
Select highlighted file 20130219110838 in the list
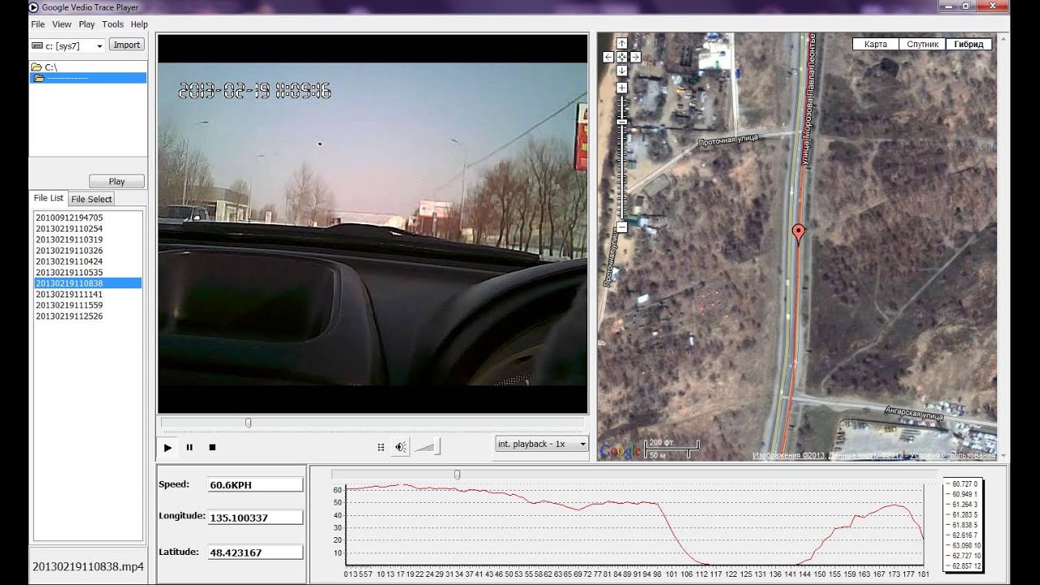89,283
